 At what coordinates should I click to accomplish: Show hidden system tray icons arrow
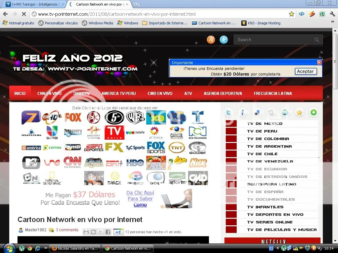click(277, 248)
